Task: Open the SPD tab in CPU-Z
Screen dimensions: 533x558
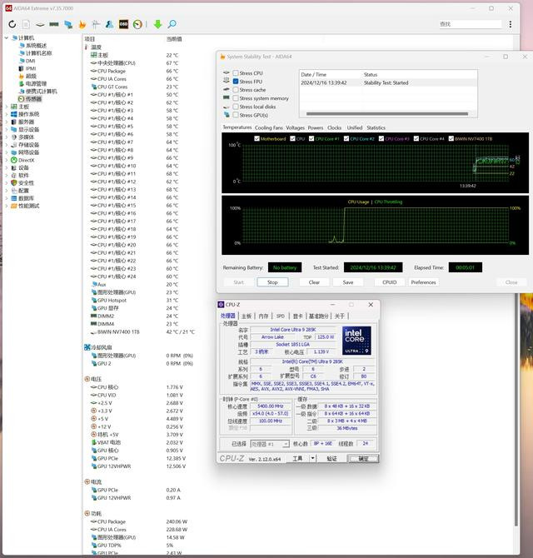Action: 281,316
